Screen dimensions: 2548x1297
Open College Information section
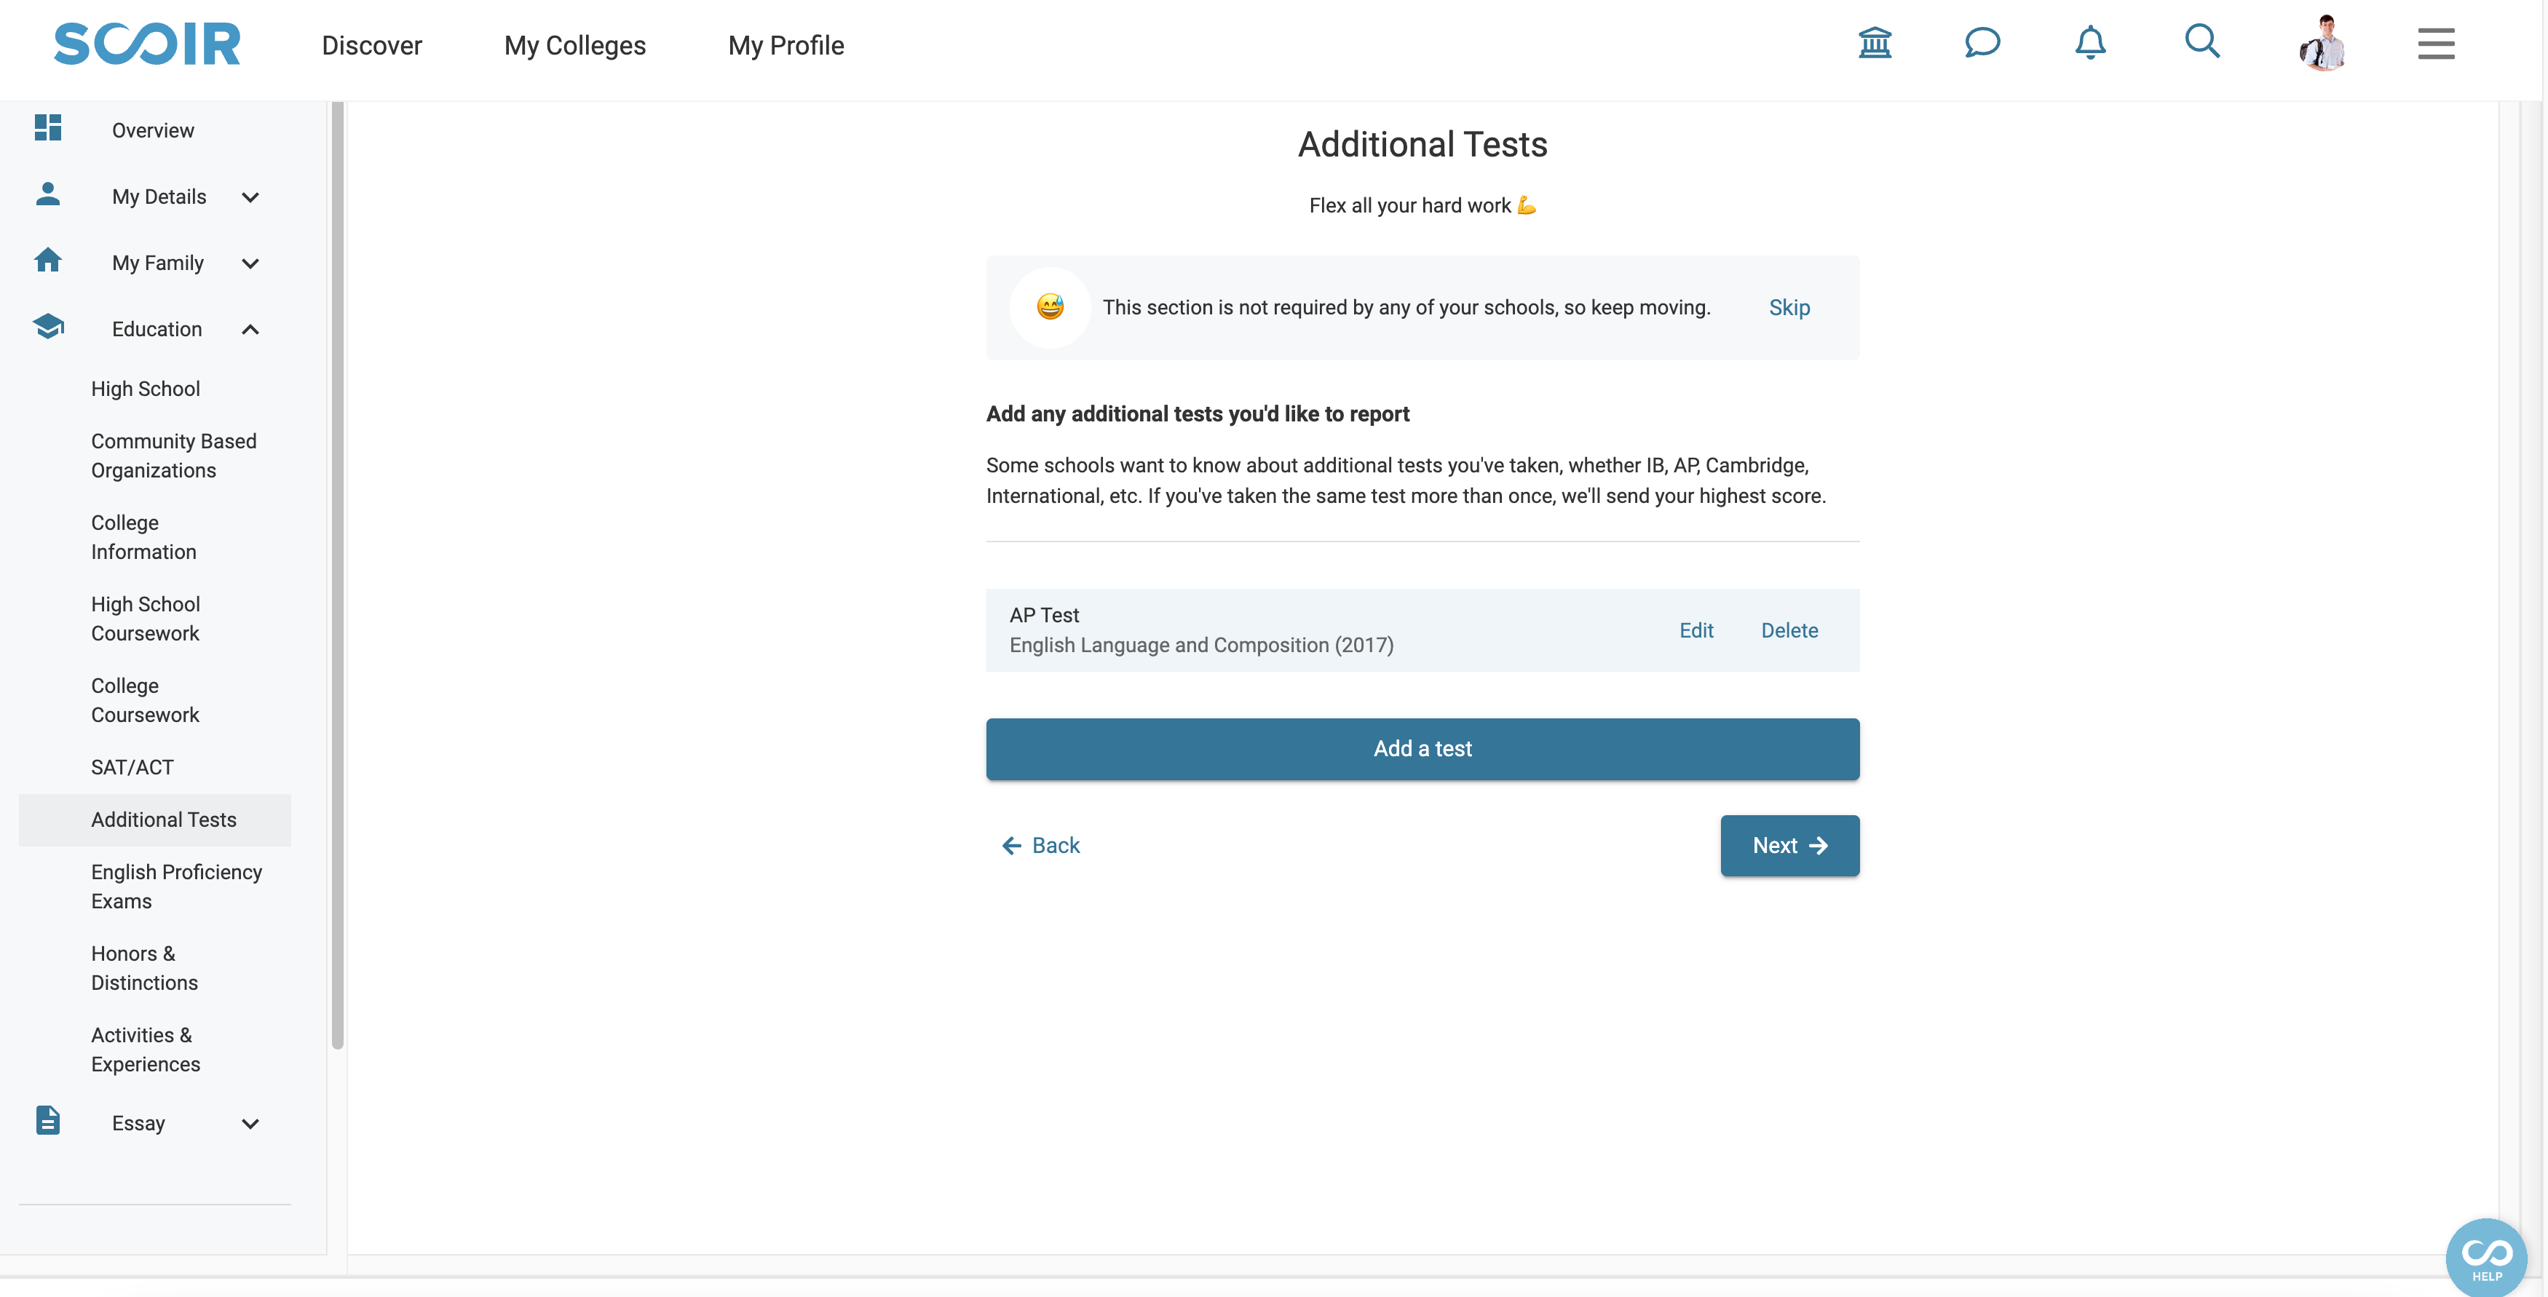tap(144, 537)
